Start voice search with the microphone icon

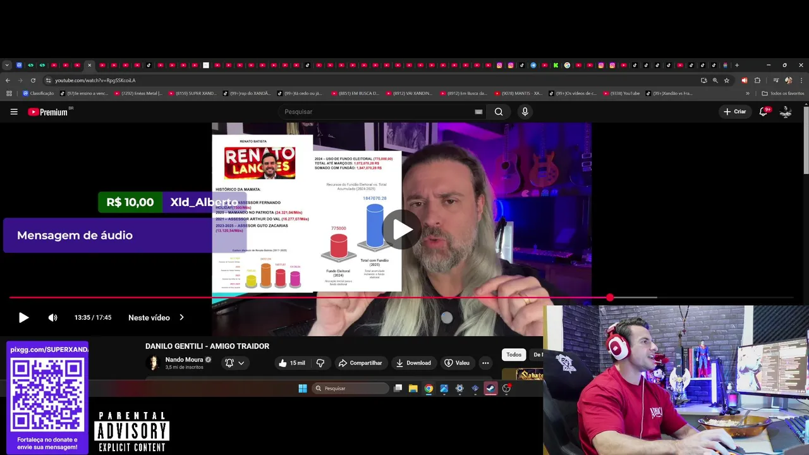pos(525,112)
